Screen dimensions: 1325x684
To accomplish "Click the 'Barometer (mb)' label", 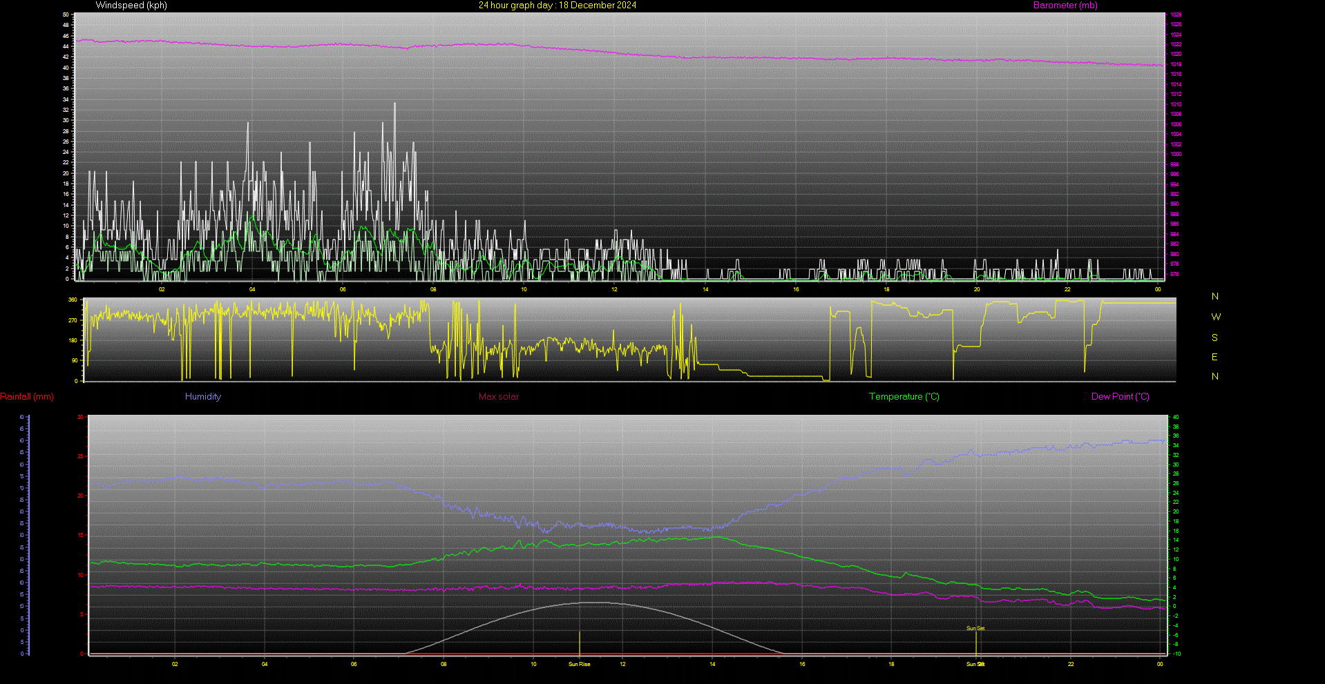I will 1065,6.
